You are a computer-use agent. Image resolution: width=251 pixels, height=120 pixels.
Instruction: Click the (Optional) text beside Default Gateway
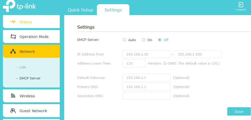tap(181, 78)
